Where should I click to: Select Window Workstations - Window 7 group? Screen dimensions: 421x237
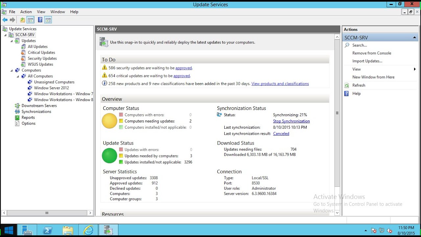click(x=63, y=94)
